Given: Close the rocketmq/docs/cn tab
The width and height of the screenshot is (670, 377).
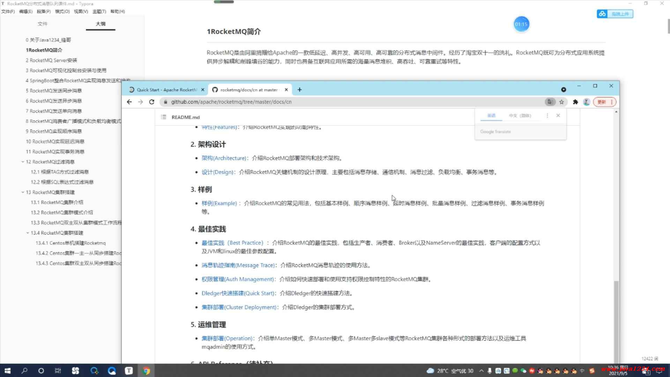Looking at the screenshot, I should click(286, 90).
